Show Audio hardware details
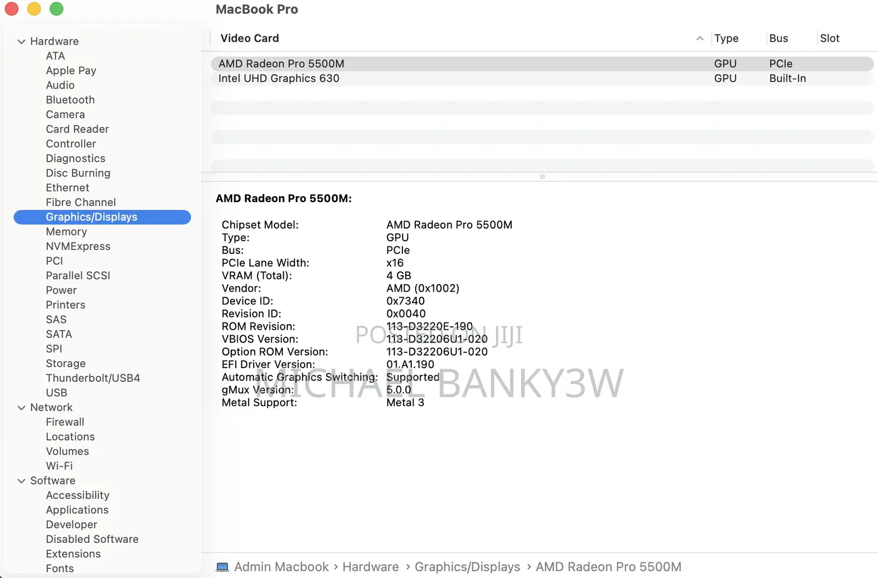The height and width of the screenshot is (578, 878). (x=60, y=85)
